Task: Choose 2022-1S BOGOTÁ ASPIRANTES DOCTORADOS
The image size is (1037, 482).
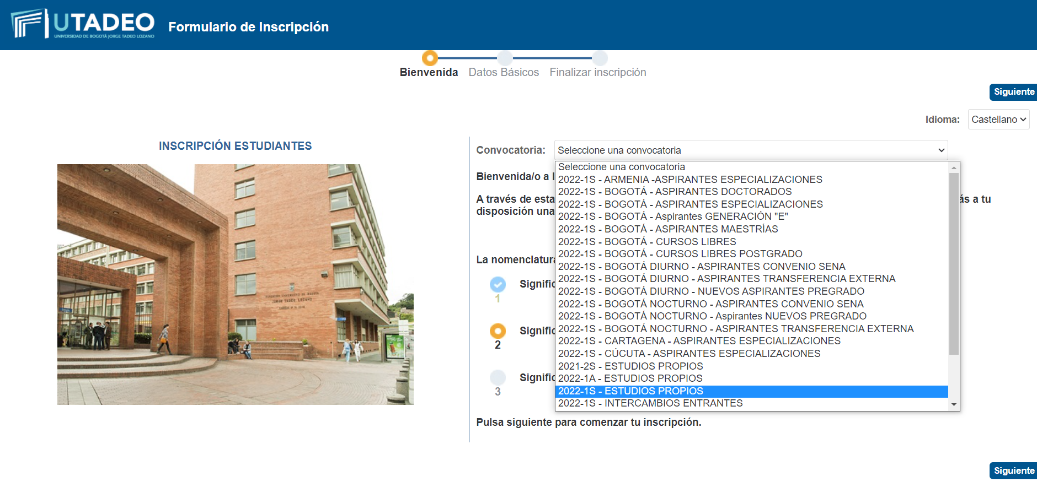Action: pyautogui.click(x=675, y=192)
